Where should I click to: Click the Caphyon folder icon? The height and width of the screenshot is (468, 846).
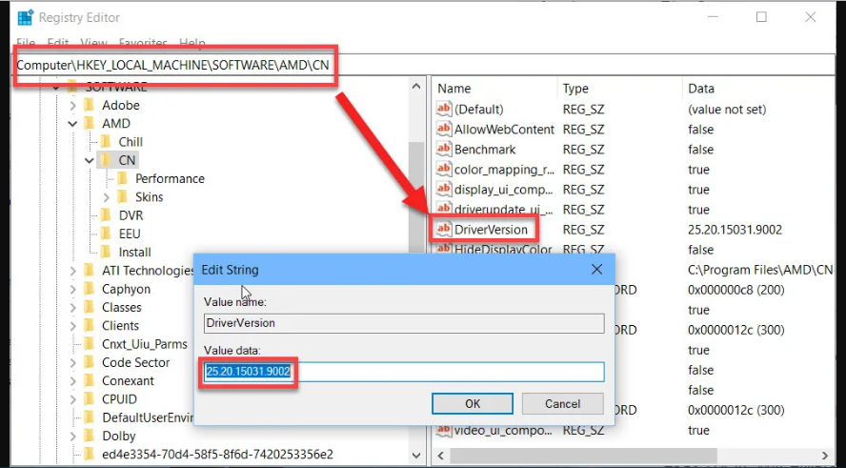(x=90, y=288)
